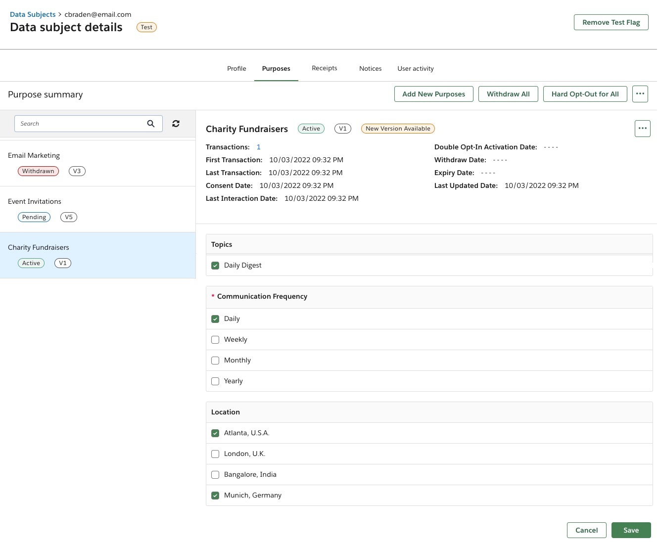The height and width of the screenshot is (545, 658).
Task: Enable the London, U.K. location
Action: (x=215, y=454)
